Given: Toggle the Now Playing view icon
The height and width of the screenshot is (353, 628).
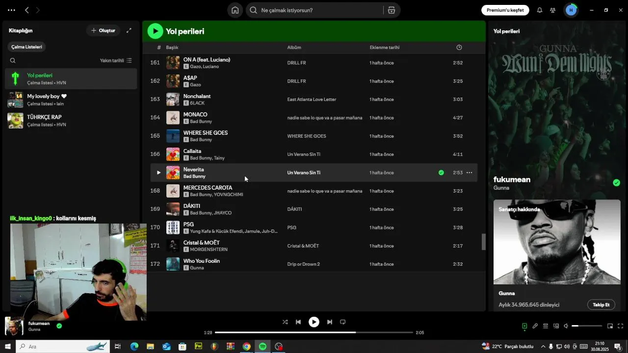Looking at the screenshot, I should pos(524,326).
